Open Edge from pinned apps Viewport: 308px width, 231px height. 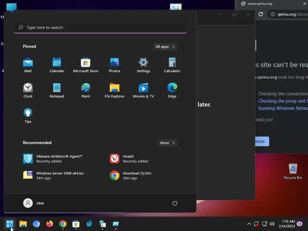(172, 91)
